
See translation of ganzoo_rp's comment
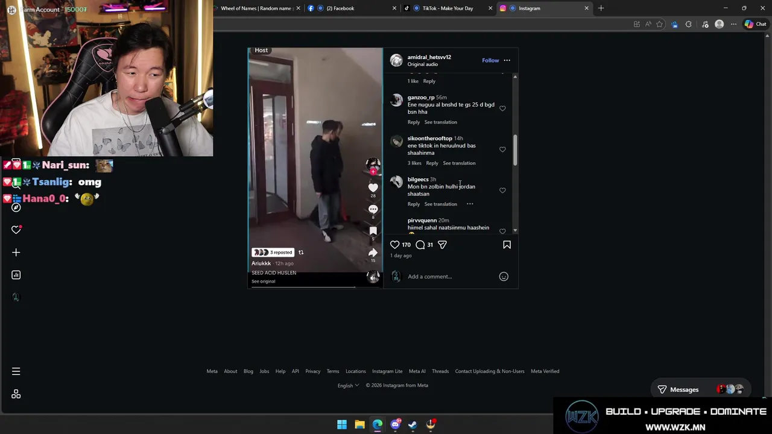click(440, 122)
